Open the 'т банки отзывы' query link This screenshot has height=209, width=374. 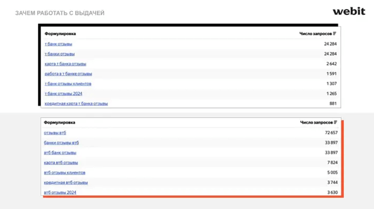point(60,54)
